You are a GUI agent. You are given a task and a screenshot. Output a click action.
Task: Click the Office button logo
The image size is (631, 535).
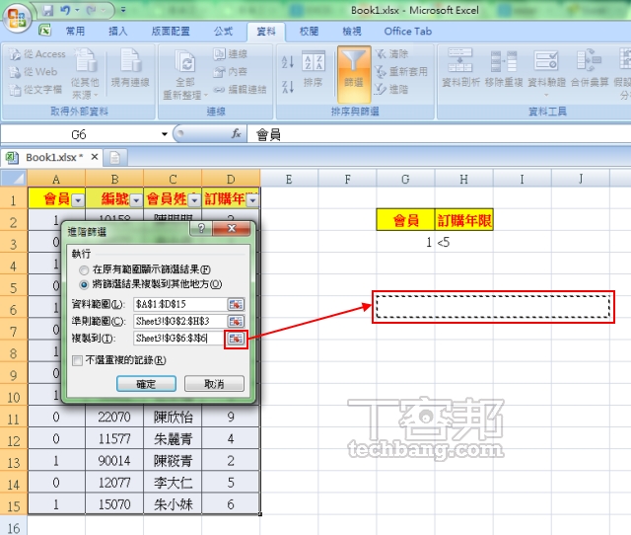click(17, 17)
